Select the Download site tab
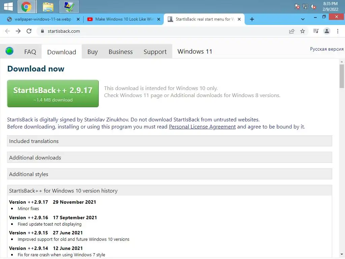 pyautogui.click(x=62, y=52)
